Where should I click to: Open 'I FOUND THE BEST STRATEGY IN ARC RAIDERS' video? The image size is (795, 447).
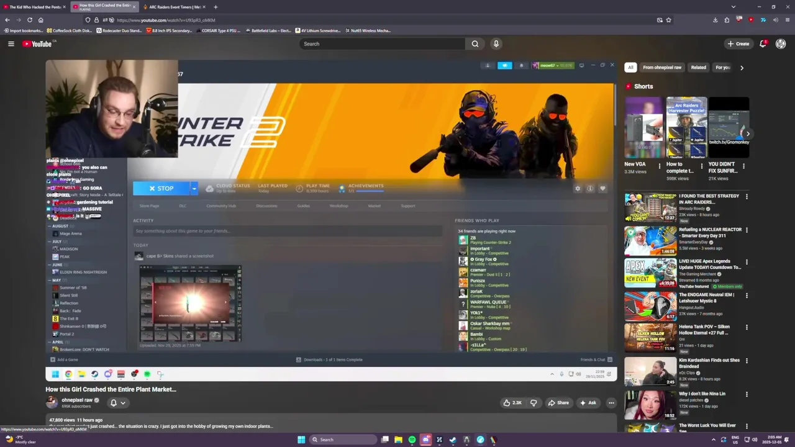point(709,199)
